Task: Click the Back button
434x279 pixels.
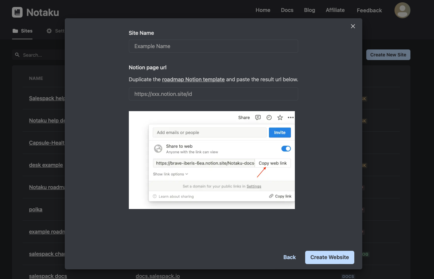Action: point(290,257)
